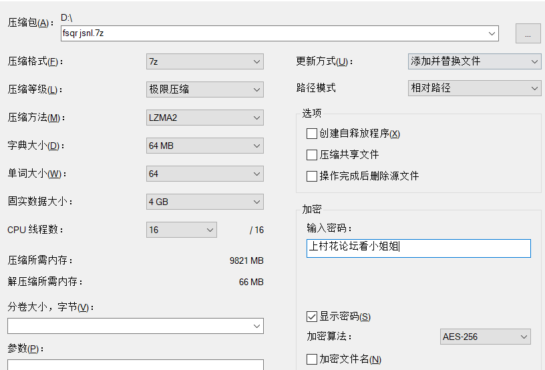Screen dimensions: 545x370
Task: Click into the password input field
Action: 418,248
